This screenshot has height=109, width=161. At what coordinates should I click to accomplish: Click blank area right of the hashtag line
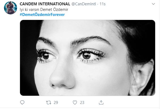click(x=112, y=14)
